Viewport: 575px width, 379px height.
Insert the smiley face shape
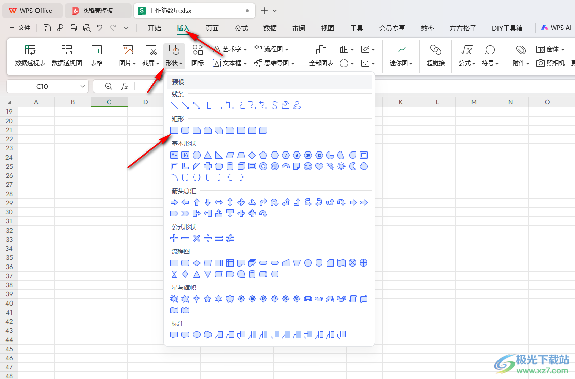click(308, 166)
